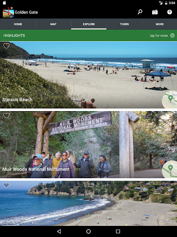Tap the Android back navigation button
The image size is (177, 237).
pyautogui.click(x=59, y=231)
